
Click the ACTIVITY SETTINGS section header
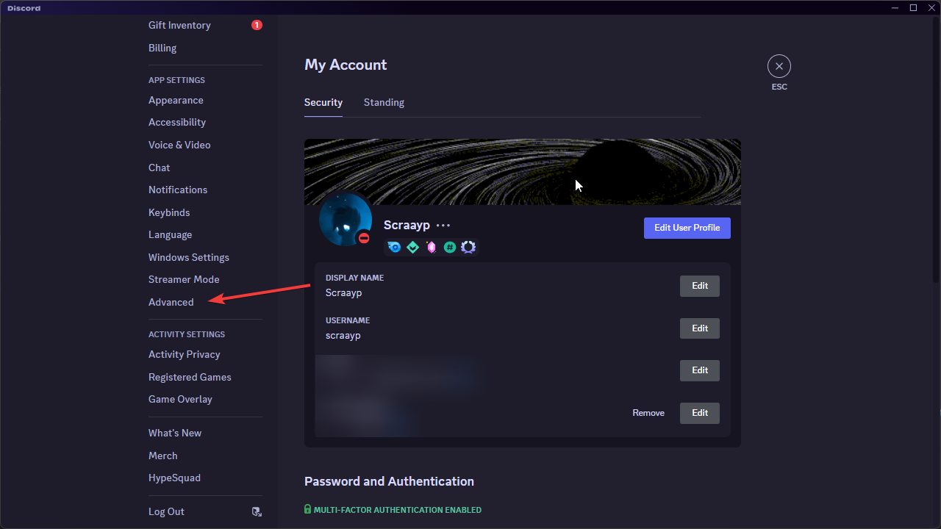coord(187,334)
